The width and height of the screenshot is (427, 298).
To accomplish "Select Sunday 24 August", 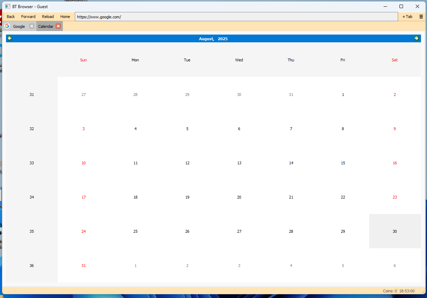I will 84,231.
